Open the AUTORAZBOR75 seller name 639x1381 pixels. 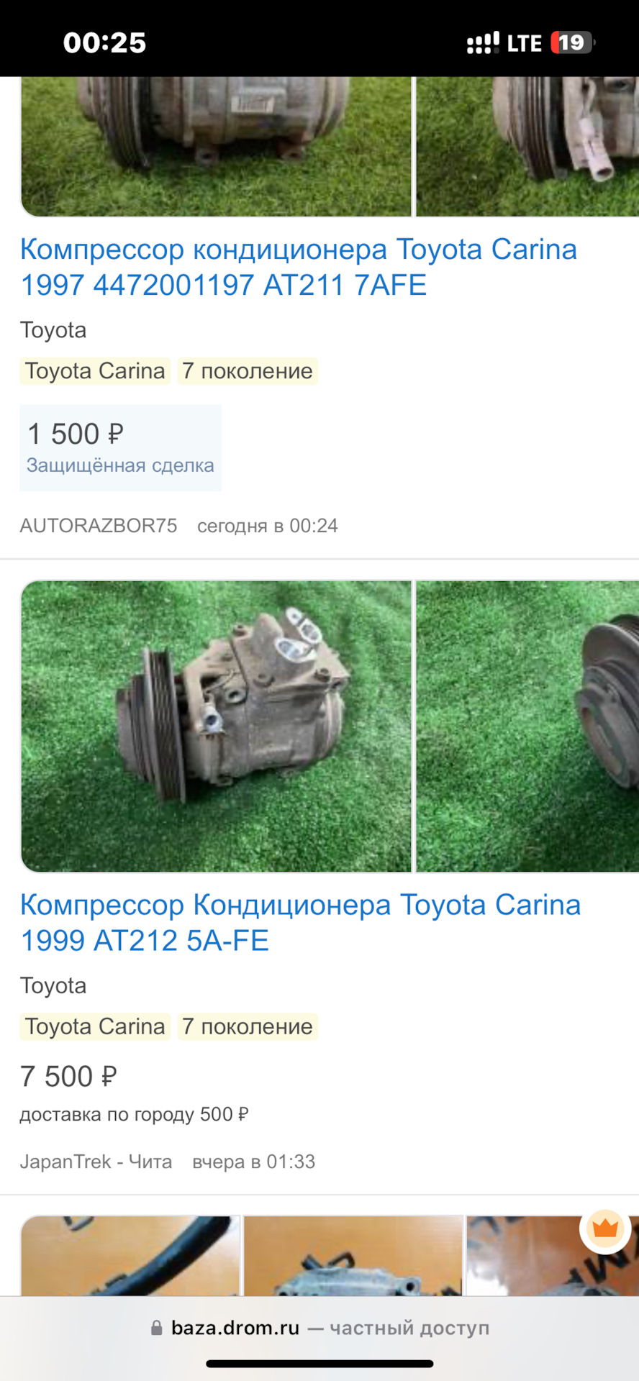(99, 526)
